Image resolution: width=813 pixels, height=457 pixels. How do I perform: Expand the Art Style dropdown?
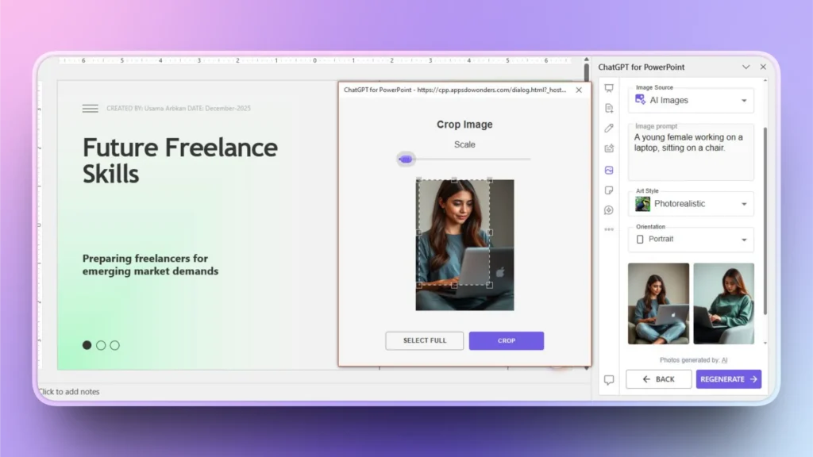(690, 203)
